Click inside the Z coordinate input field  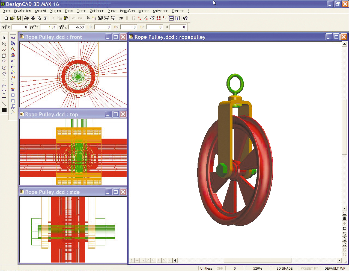pyautogui.click(x=77, y=27)
